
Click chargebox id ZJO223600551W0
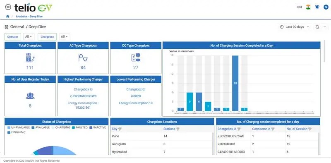pyautogui.click(x=83, y=96)
